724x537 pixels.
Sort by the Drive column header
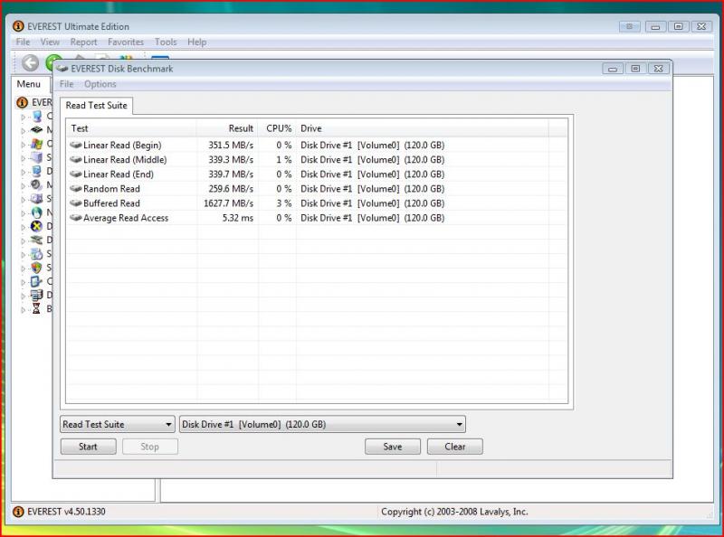(422, 128)
